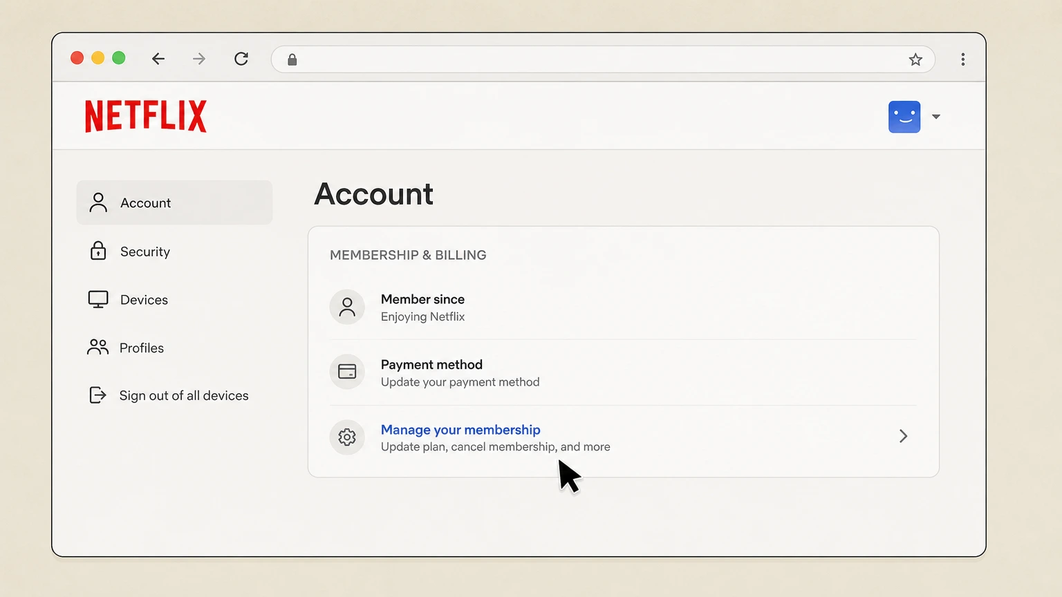Click the blue smiley profile avatar
The image size is (1062, 597).
pyautogui.click(x=904, y=117)
